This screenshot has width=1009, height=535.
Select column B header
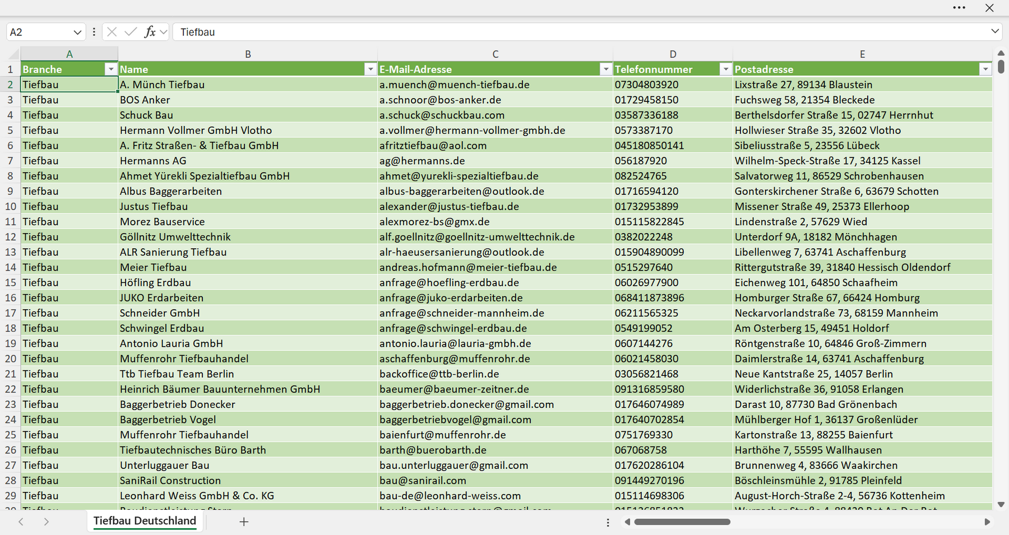(x=248, y=54)
